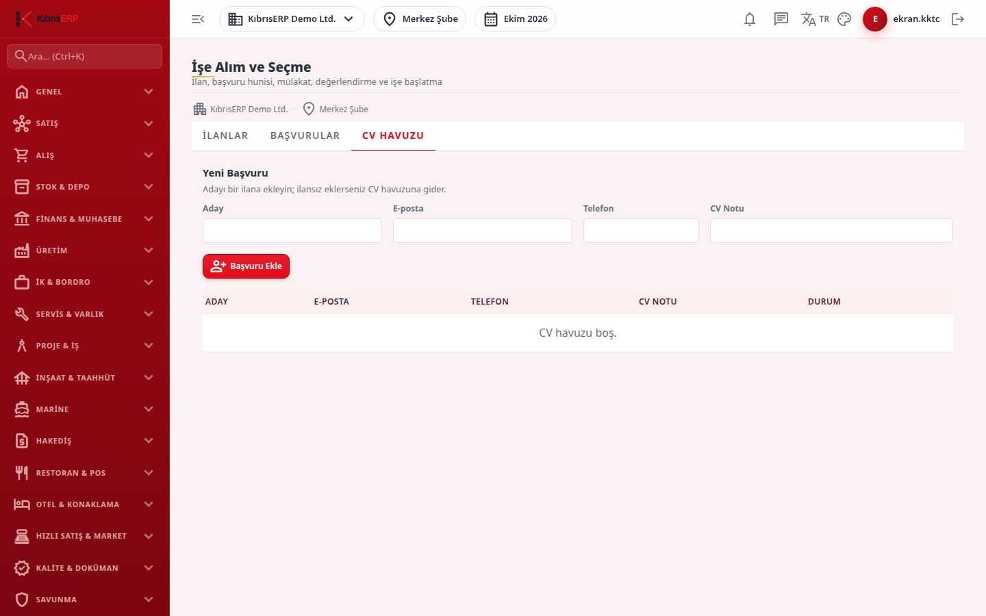Open the GENEL home menu icon
The width and height of the screenshot is (986, 616).
point(22,92)
